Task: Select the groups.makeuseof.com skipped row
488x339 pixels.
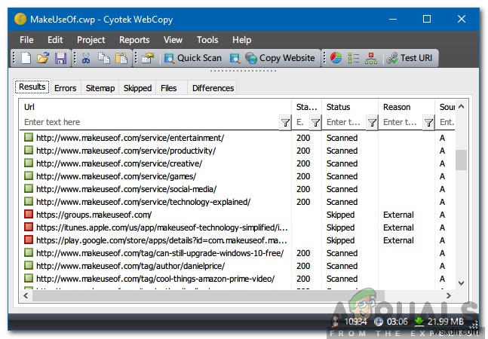Action: point(237,215)
